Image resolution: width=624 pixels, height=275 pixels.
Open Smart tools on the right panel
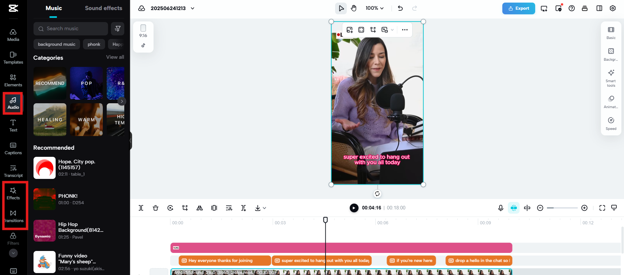click(611, 78)
